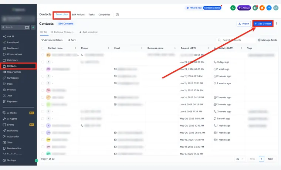
Task: Click the sidebar Search box
Action: click(x=16, y=27)
